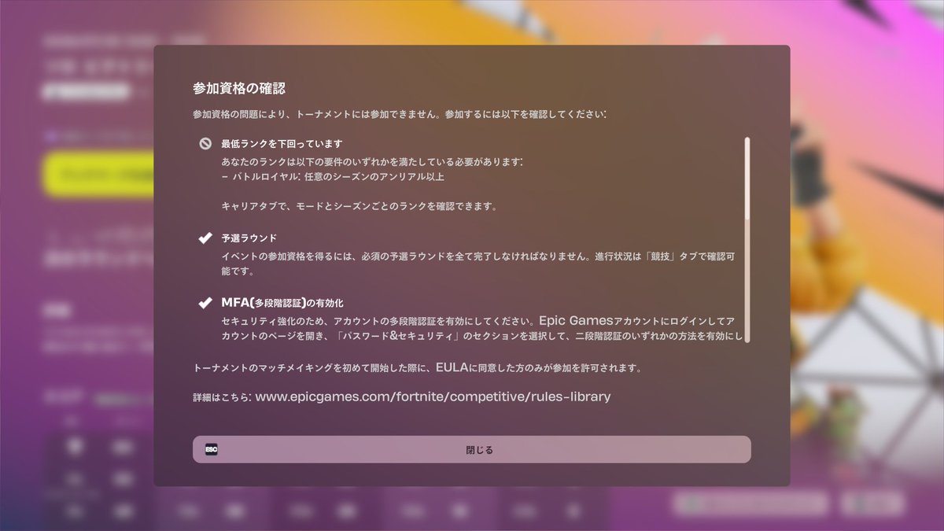Click the checkmark icon beside 予選ラウンド
This screenshot has height=531, width=944.
205,238
